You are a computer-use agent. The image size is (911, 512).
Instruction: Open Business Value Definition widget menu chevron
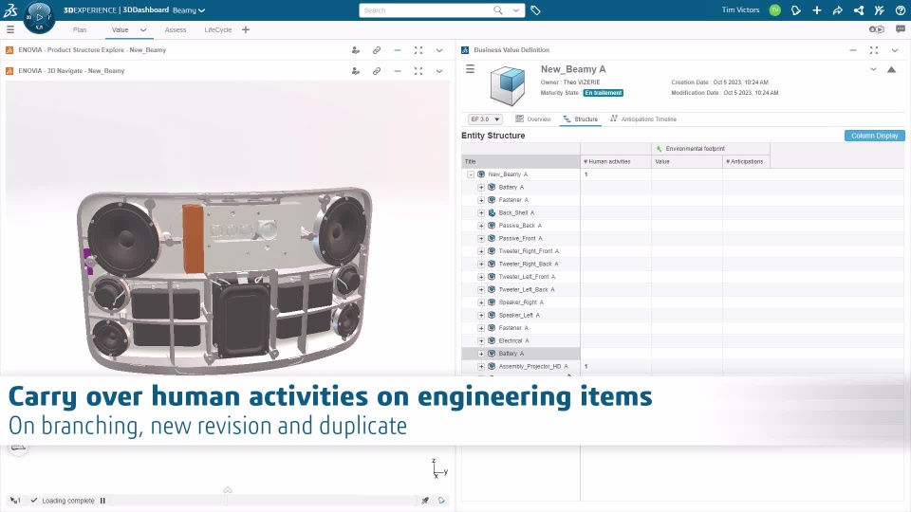coord(895,50)
